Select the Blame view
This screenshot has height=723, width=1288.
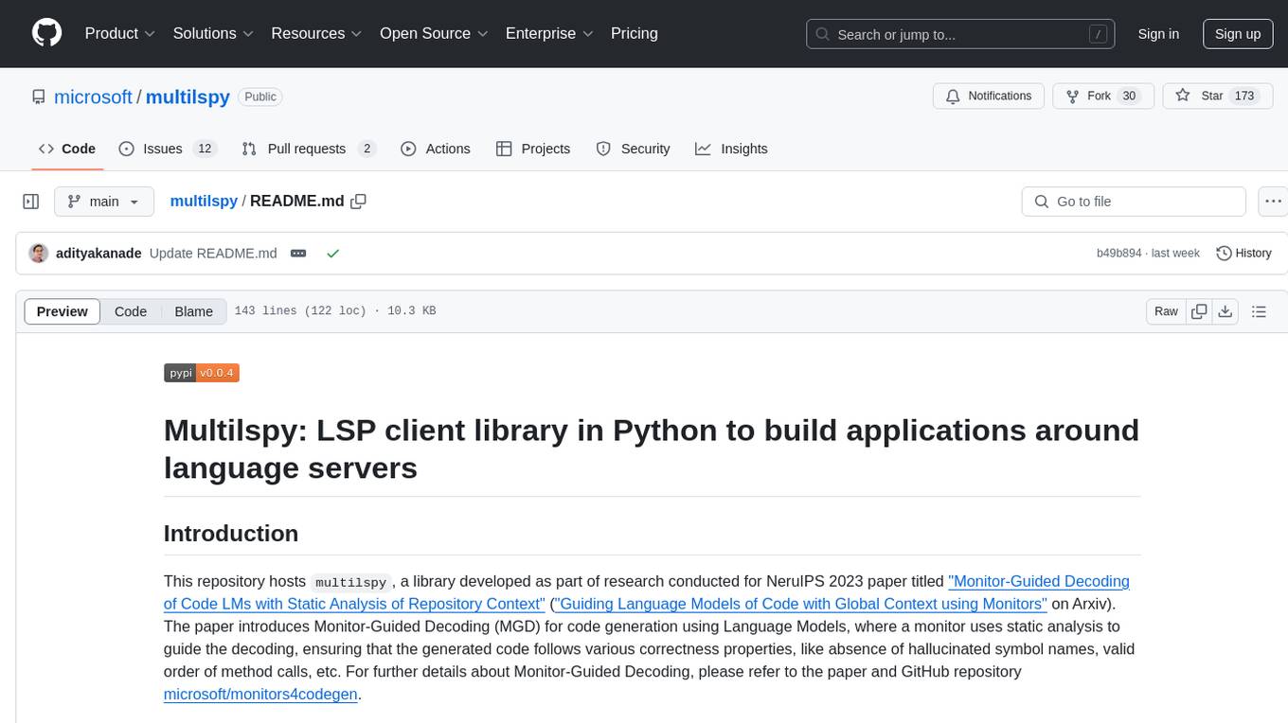[x=193, y=311]
